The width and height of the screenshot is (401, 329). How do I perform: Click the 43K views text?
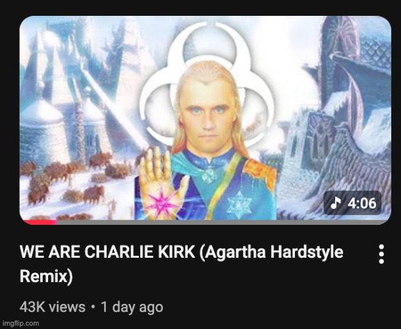point(53,307)
